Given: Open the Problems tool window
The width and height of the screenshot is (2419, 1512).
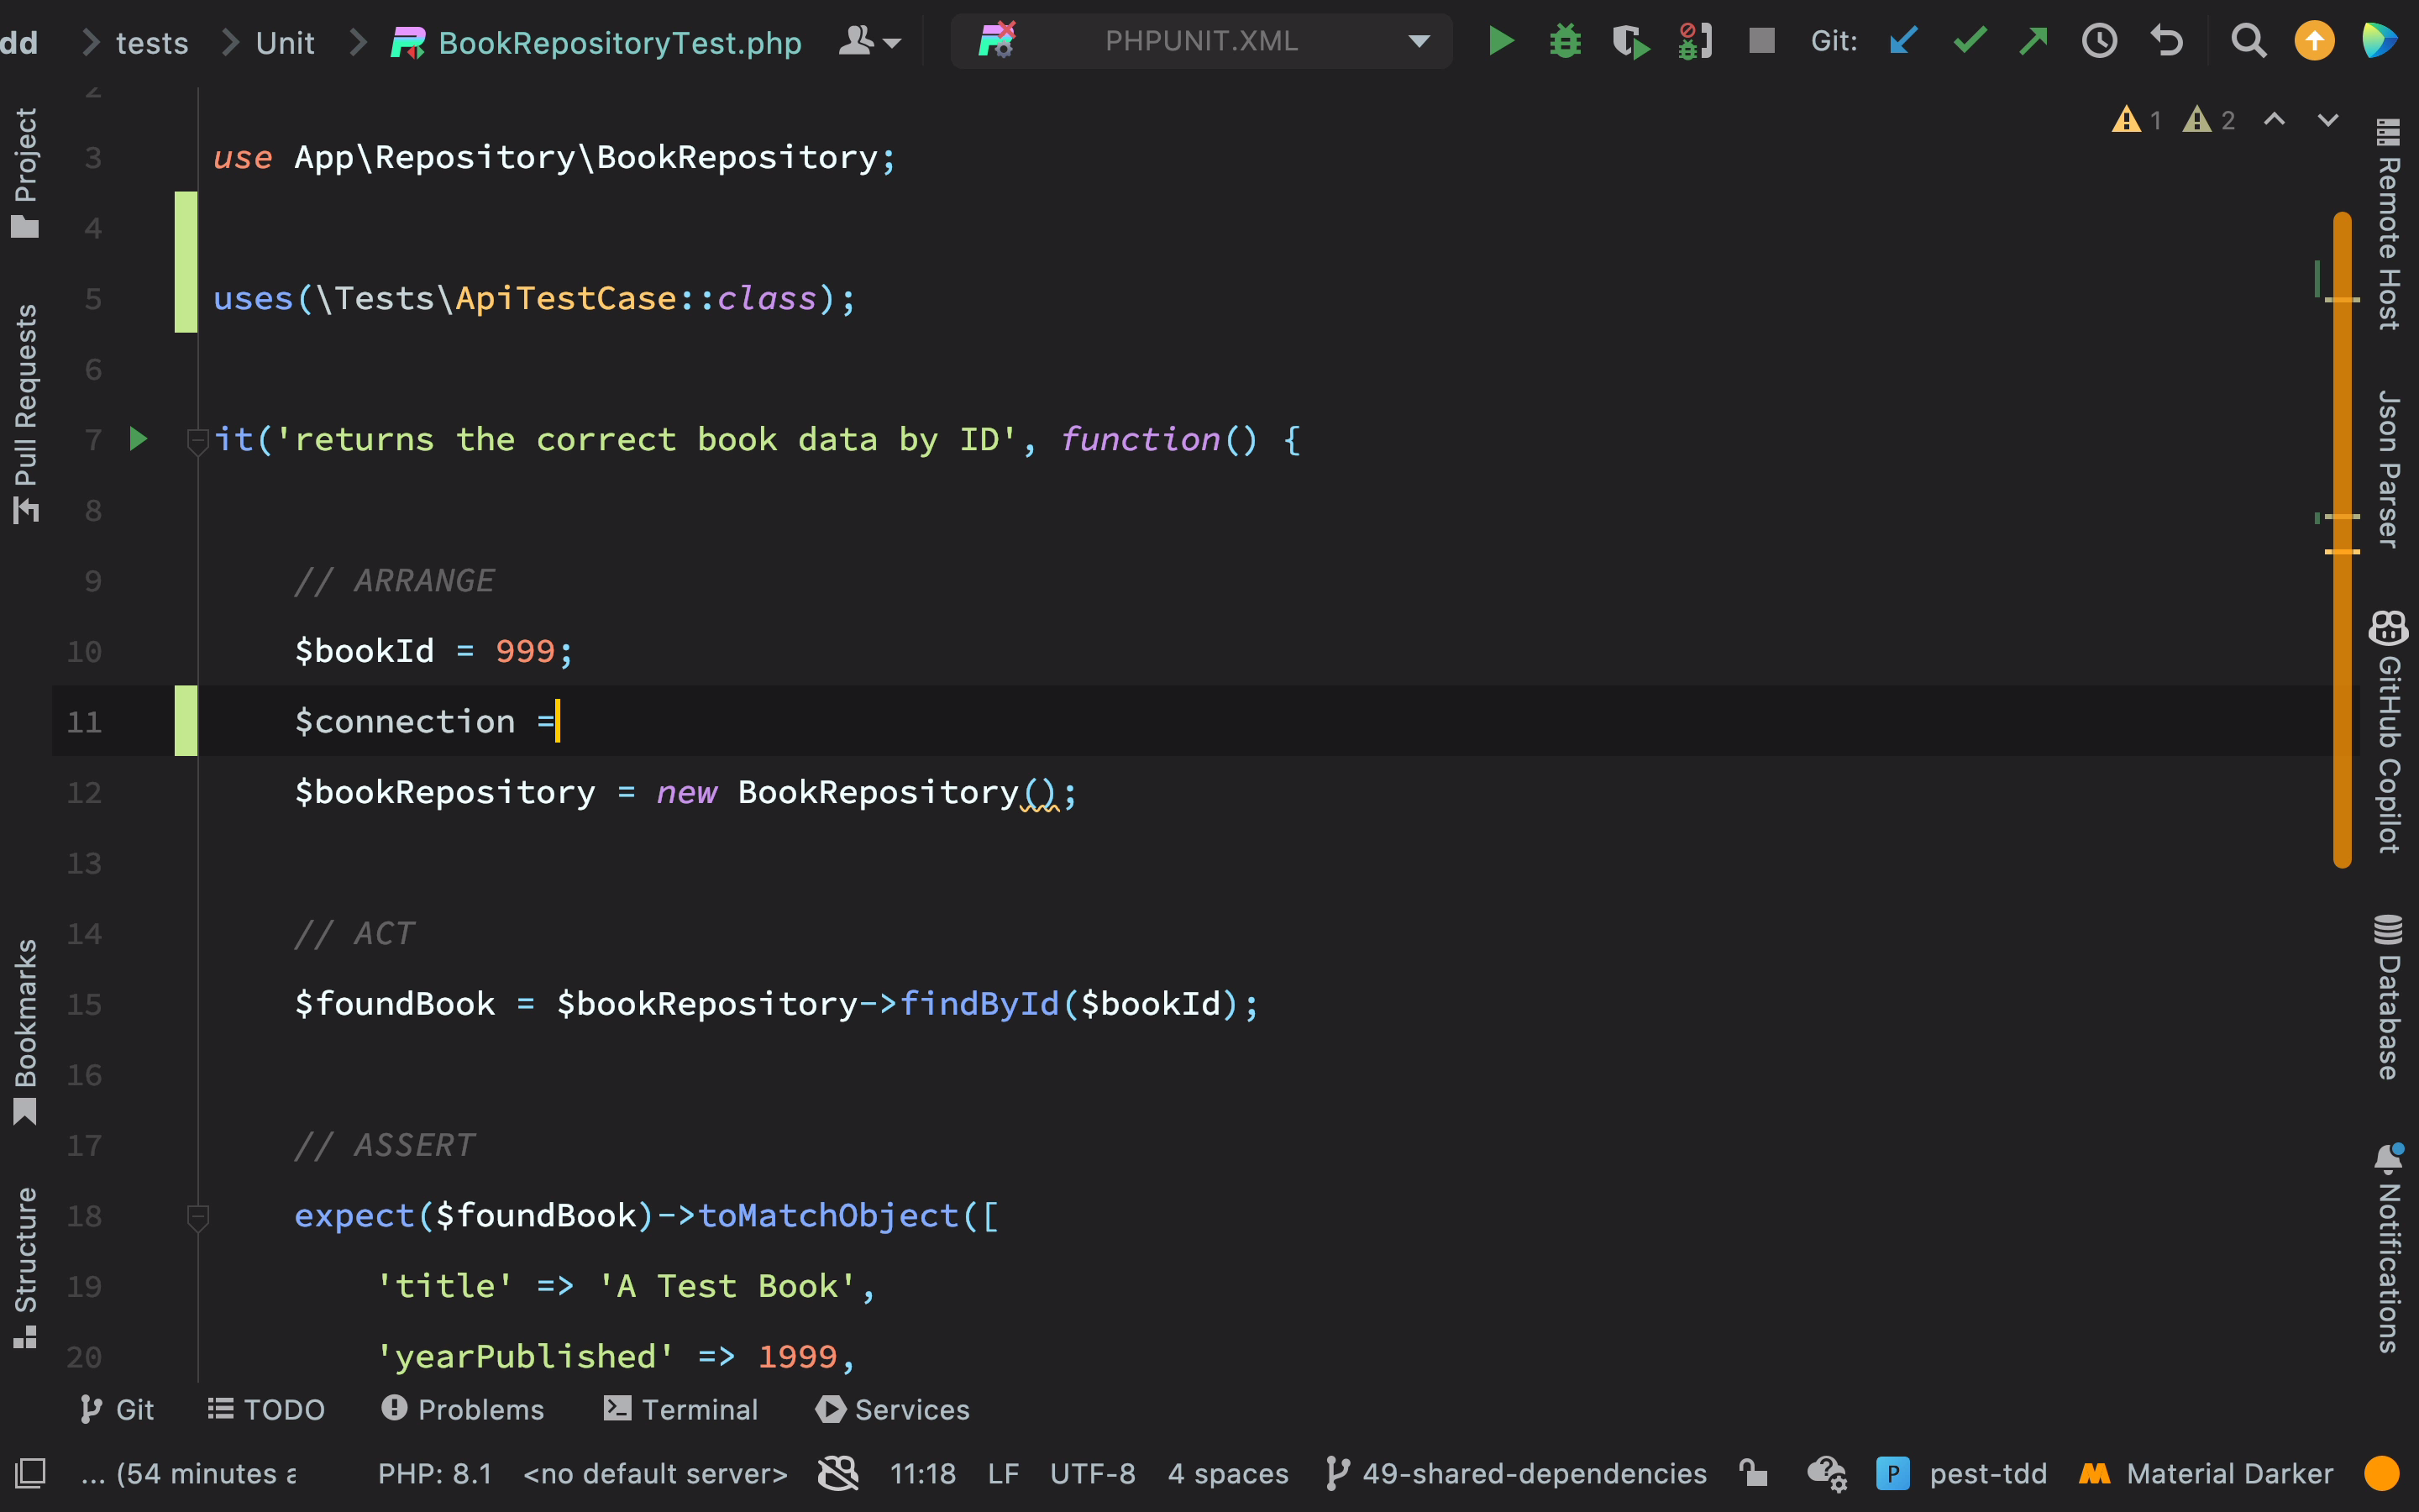Looking at the screenshot, I should coord(463,1409).
